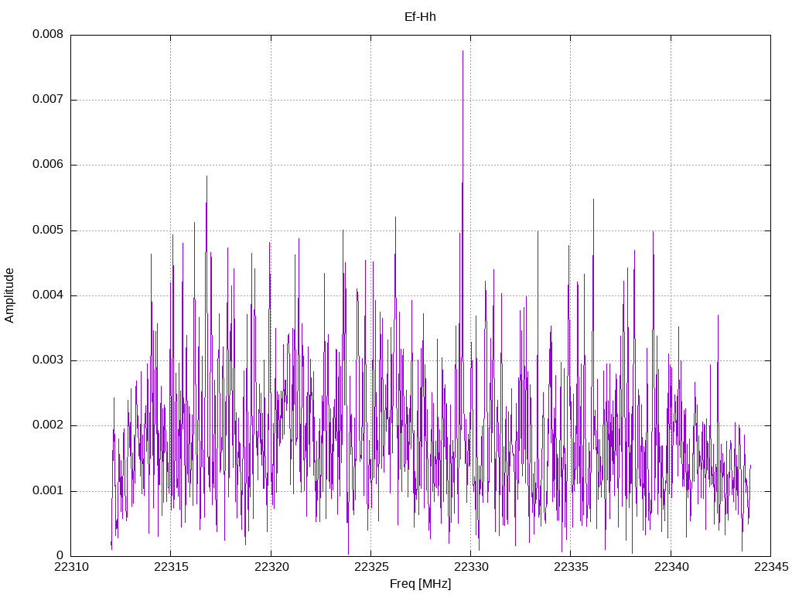Click the y-axis value 0.007

coord(48,100)
